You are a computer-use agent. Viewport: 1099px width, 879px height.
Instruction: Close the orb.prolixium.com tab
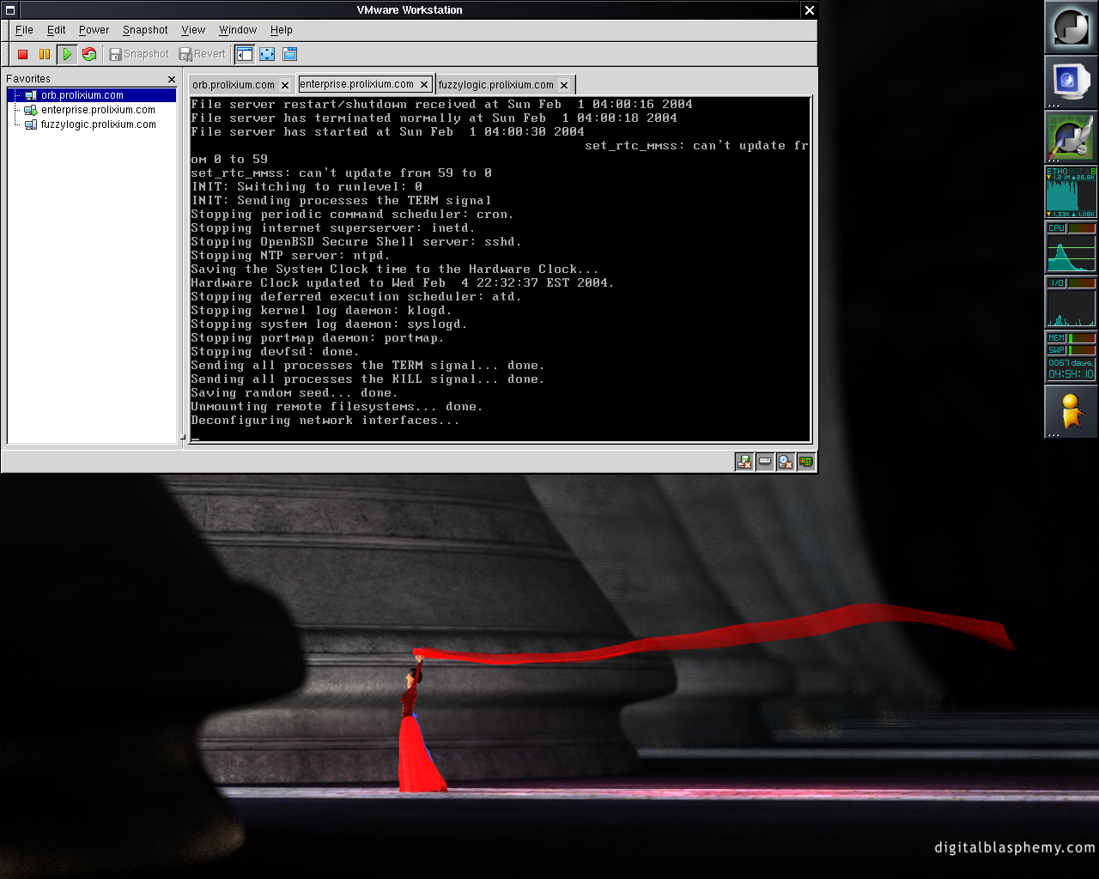(x=285, y=85)
